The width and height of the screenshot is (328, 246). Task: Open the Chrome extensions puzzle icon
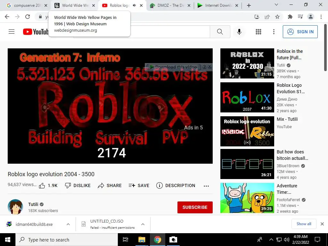point(290,17)
